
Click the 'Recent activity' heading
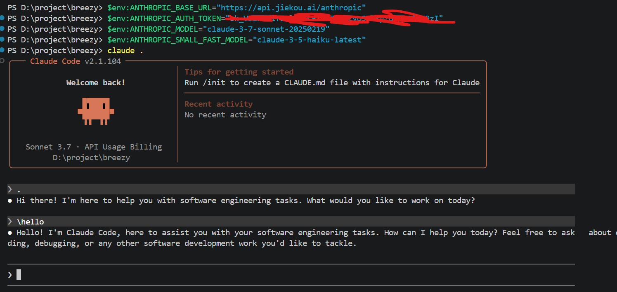pos(218,104)
